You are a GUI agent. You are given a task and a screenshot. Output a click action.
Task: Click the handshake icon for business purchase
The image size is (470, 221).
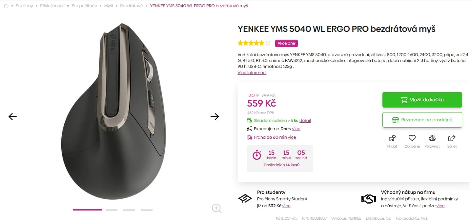[369, 198]
